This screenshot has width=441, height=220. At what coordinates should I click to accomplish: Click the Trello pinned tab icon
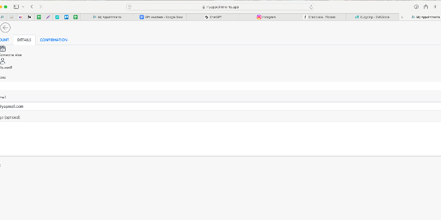click(66, 17)
